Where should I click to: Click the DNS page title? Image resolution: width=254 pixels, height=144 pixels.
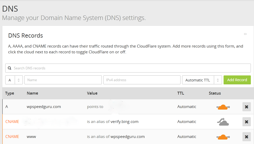pos(10,9)
